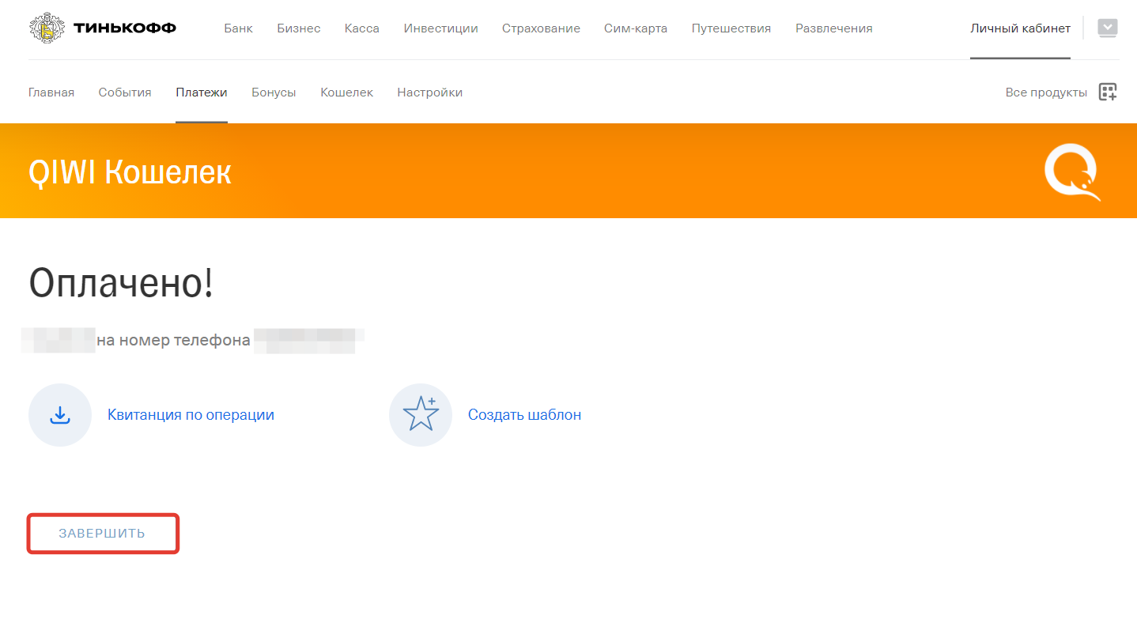This screenshot has height=619, width=1137.
Task: Switch to the События tab
Action: pos(125,92)
